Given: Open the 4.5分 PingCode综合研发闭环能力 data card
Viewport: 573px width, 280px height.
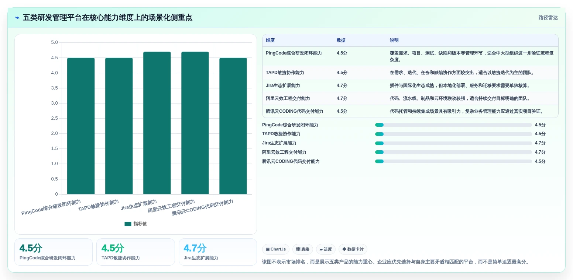Looking at the screenshot, I should click(x=54, y=252).
